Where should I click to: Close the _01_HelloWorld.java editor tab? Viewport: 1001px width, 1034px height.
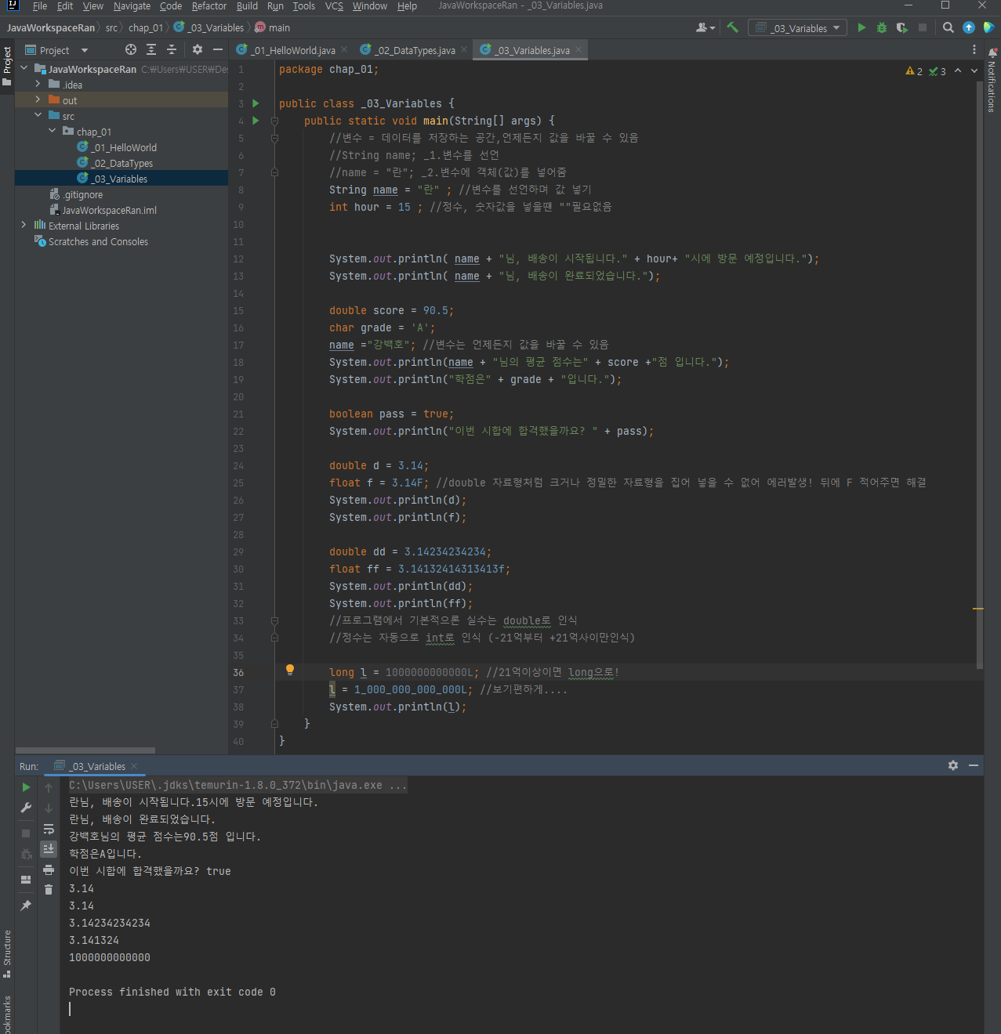[343, 49]
